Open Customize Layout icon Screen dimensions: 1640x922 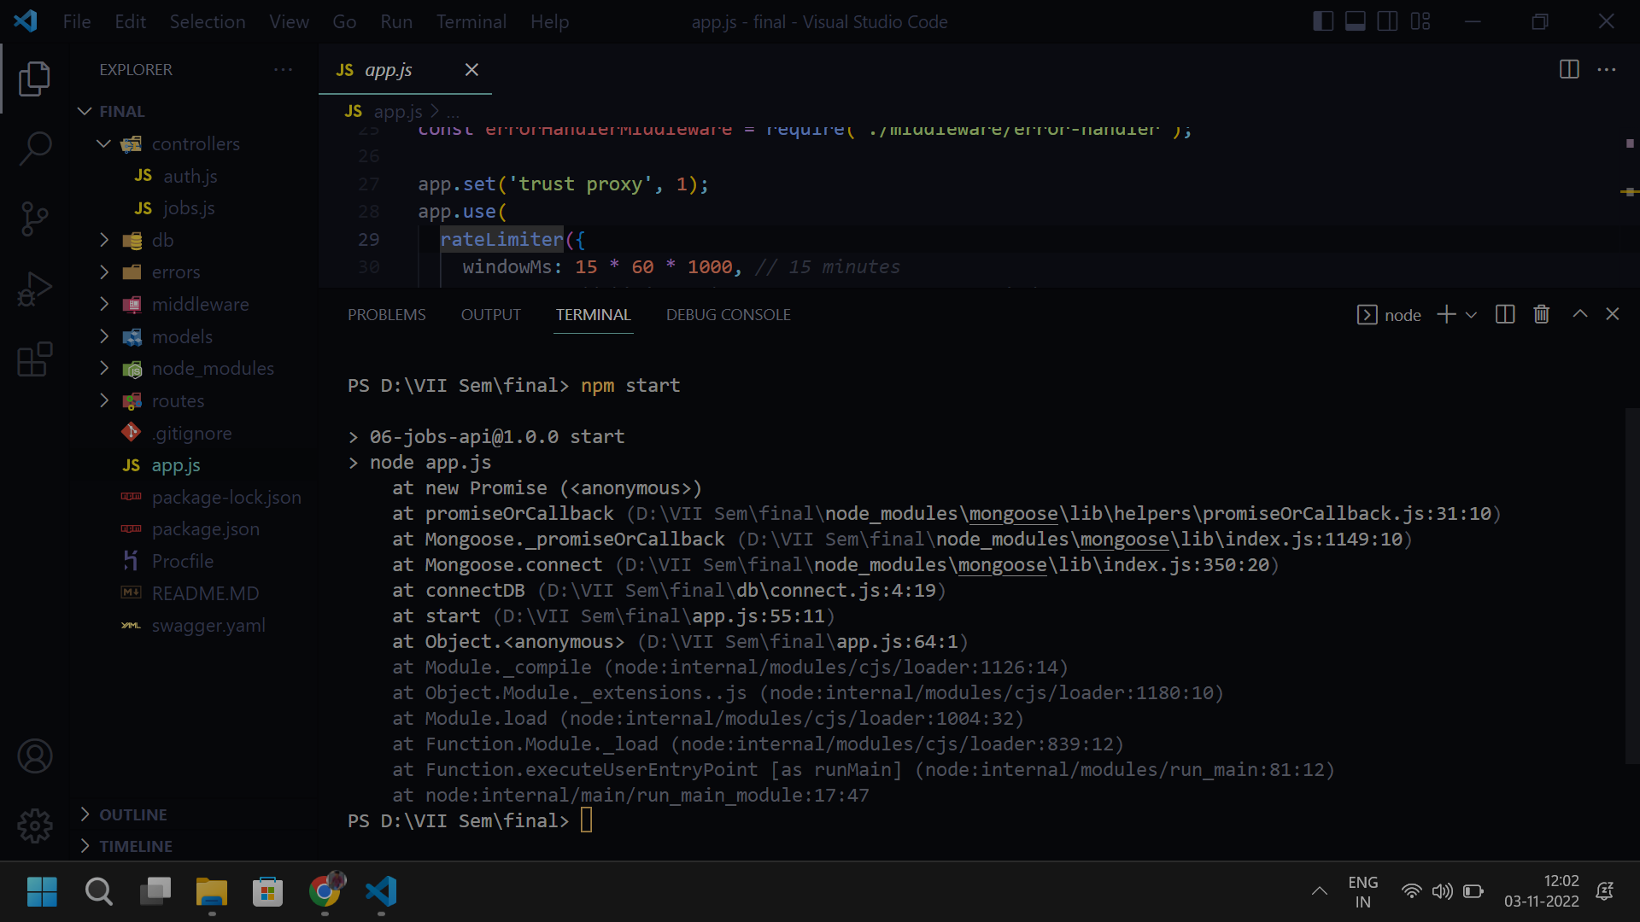point(1420,21)
